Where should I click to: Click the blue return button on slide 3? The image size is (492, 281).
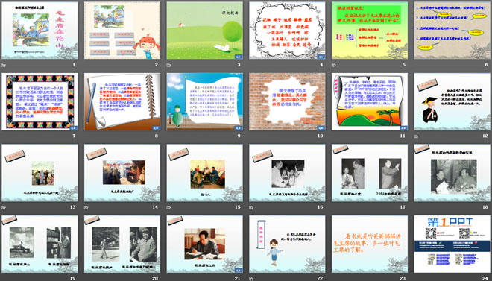(239, 57)
